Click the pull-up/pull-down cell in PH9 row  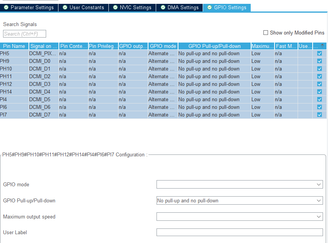pyautogui.click(x=215, y=61)
